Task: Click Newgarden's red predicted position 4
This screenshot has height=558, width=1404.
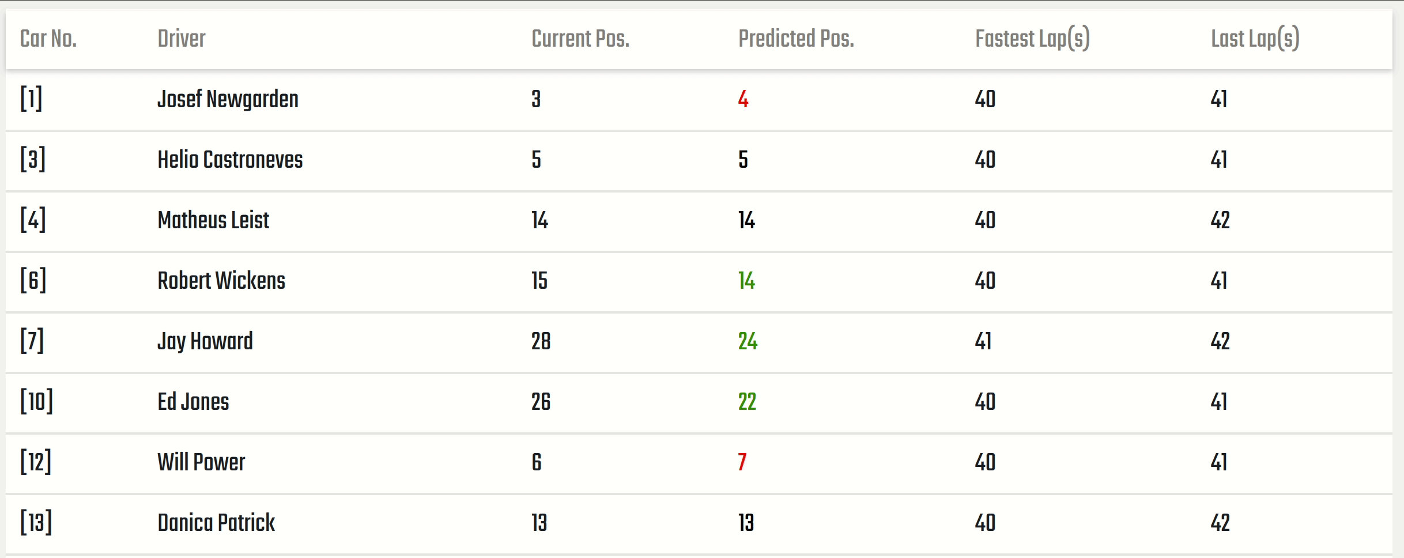Action: [x=743, y=100]
